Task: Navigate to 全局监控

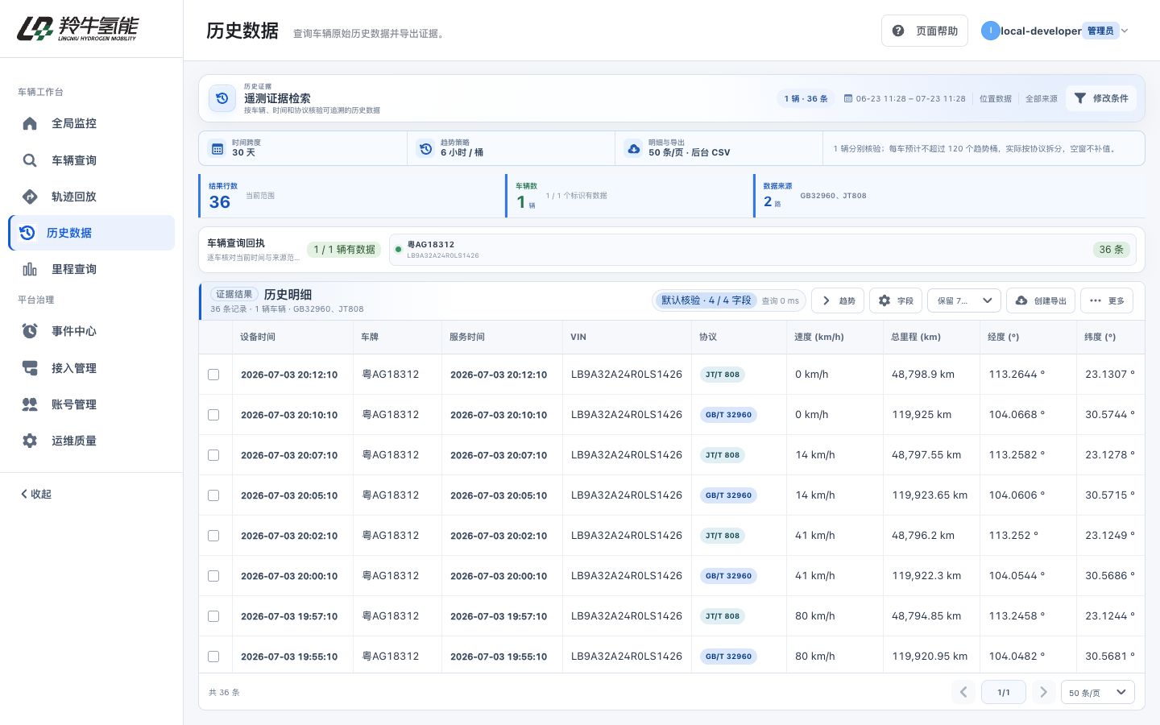Action: [x=91, y=123]
